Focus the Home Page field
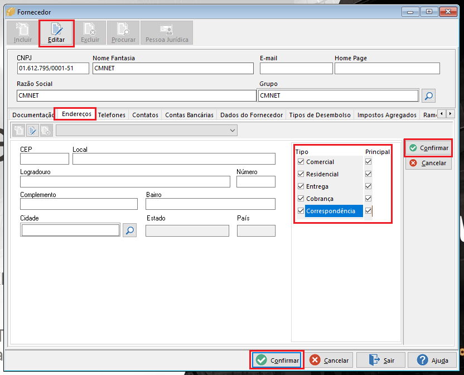The image size is (464, 375). click(x=387, y=68)
